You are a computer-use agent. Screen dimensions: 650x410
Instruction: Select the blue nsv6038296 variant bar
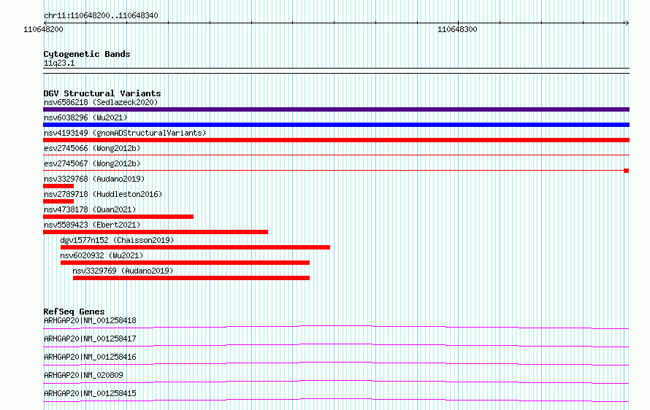[336, 125]
